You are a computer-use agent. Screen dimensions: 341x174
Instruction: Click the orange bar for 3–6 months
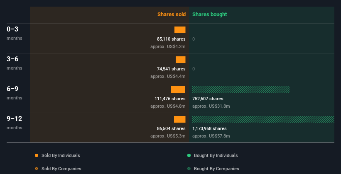[x=181, y=60]
